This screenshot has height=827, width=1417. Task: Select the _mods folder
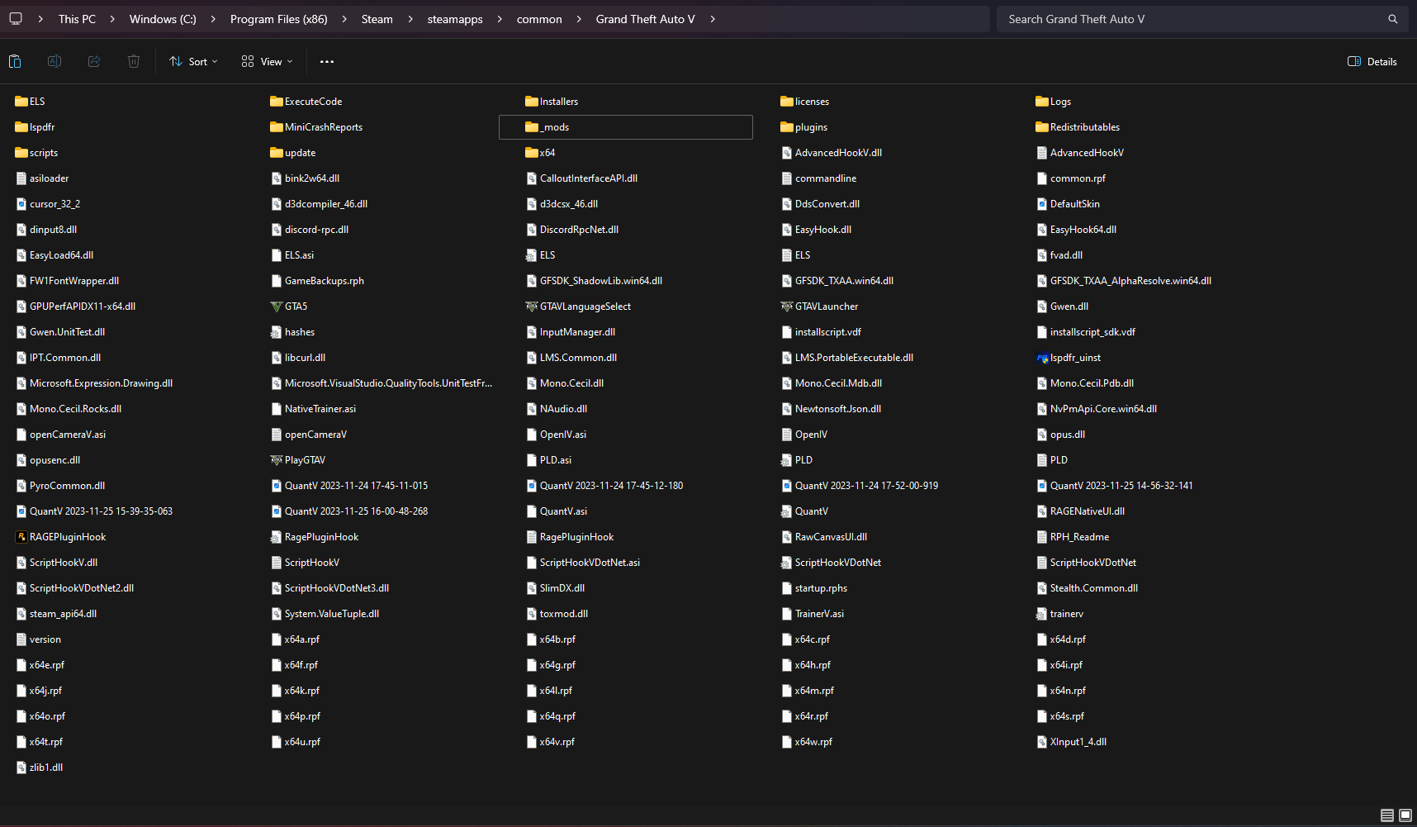pos(554,127)
